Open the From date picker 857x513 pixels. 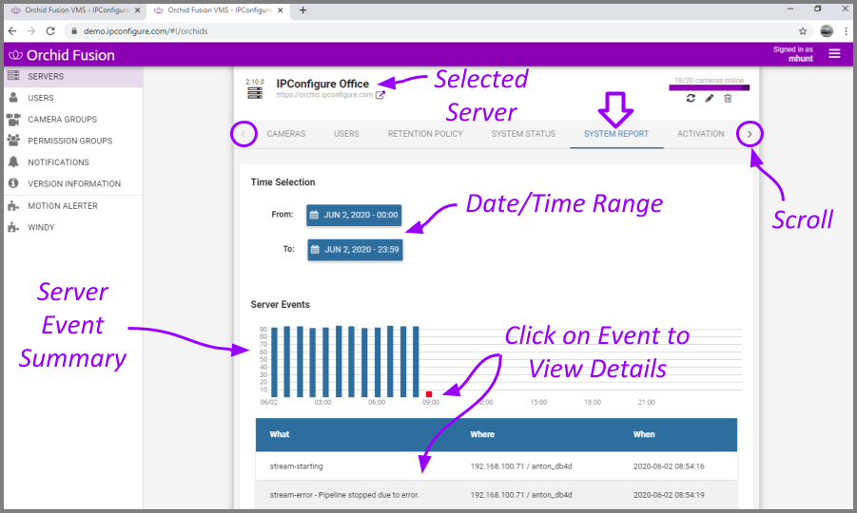click(354, 215)
